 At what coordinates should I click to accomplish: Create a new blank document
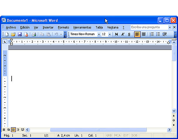pos(7,34)
